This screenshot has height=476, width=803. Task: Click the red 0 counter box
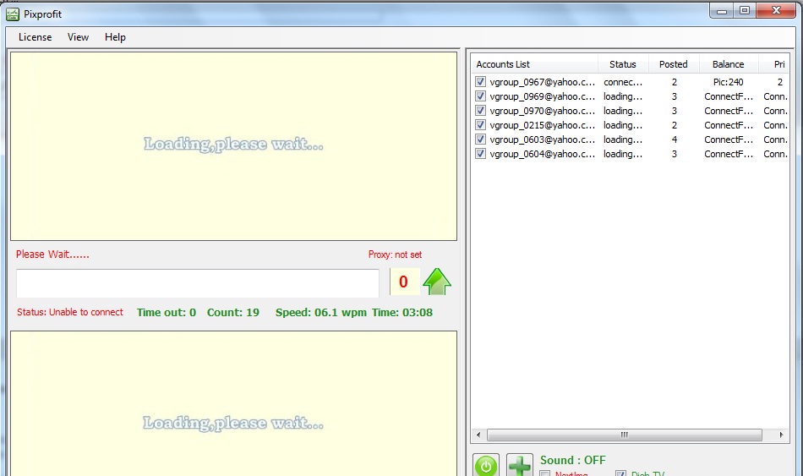(404, 282)
